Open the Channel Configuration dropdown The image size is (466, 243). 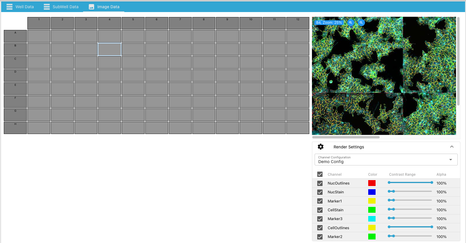tap(386, 160)
